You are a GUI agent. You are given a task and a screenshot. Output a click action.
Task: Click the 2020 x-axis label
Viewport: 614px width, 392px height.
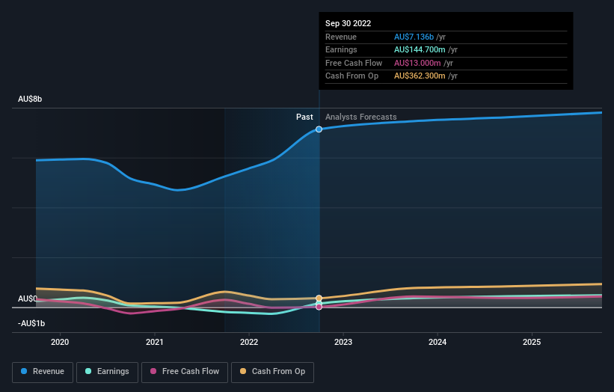tap(60, 343)
